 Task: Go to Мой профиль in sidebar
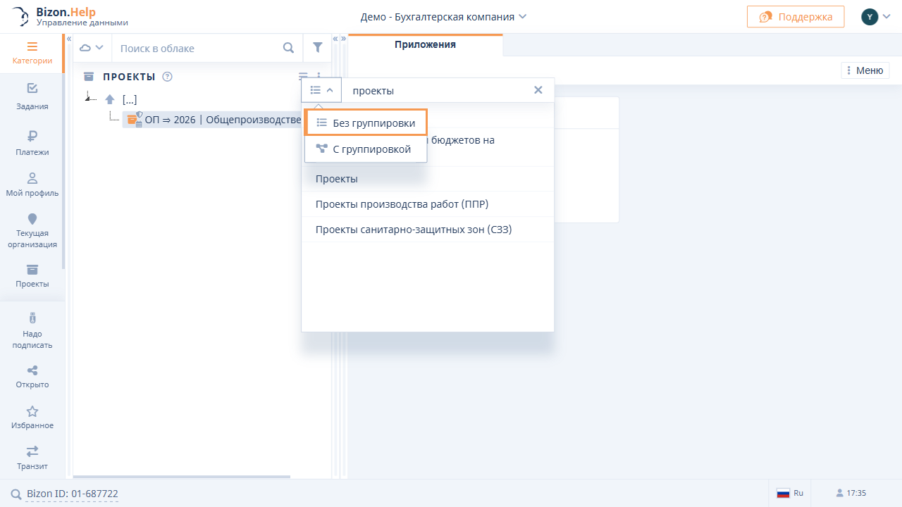click(32, 184)
